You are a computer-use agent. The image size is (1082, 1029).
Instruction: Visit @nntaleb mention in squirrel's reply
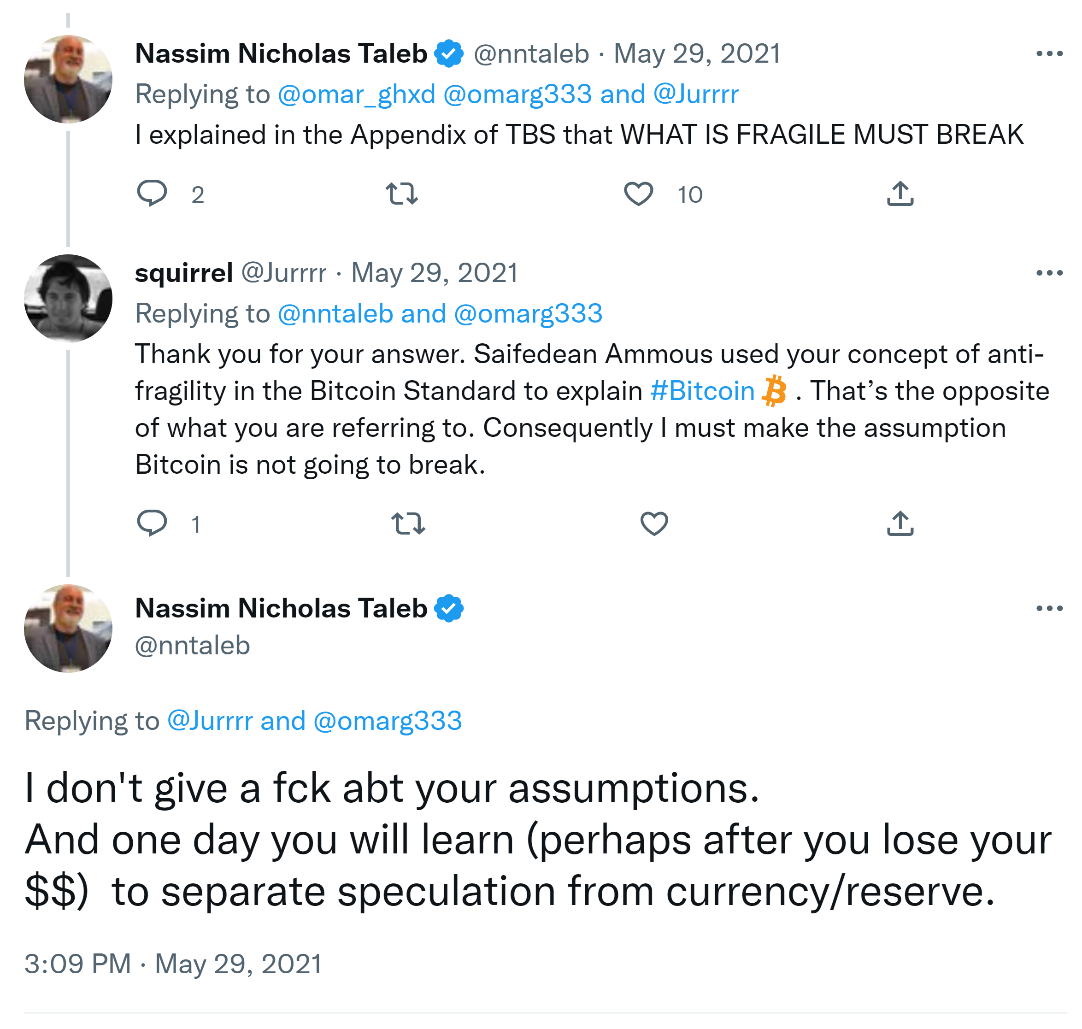coord(335,314)
